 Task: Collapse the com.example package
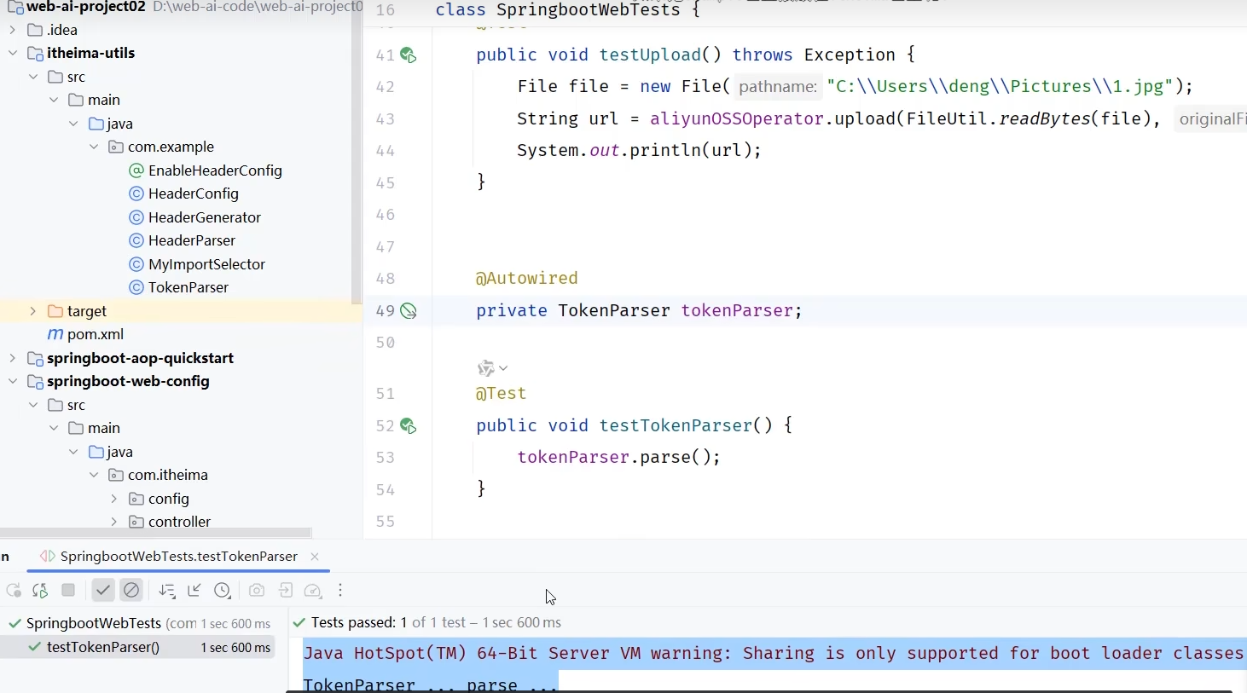94,147
